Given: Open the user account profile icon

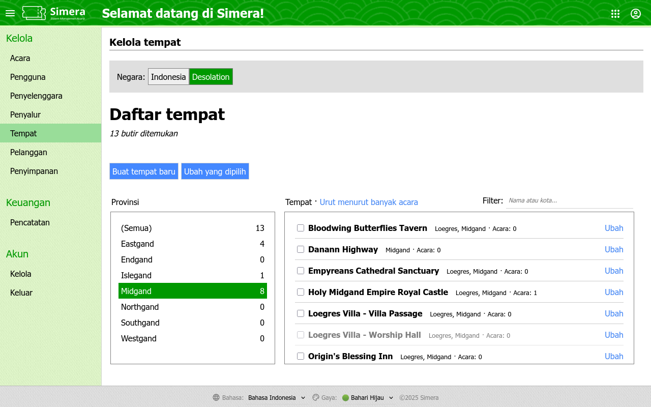Looking at the screenshot, I should click(x=636, y=14).
